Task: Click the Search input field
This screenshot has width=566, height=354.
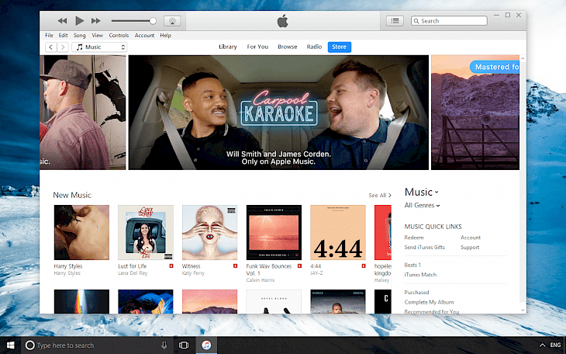Action: click(449, 21)
